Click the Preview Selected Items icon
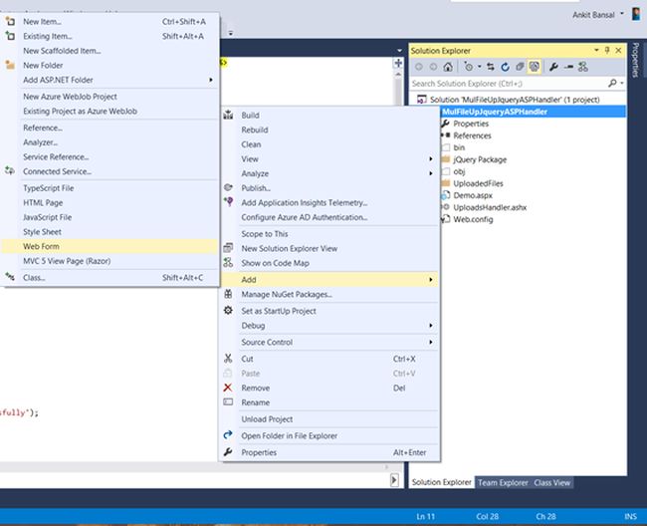The height and width of the screenshot is (526, 647). [x=568, y=67]
